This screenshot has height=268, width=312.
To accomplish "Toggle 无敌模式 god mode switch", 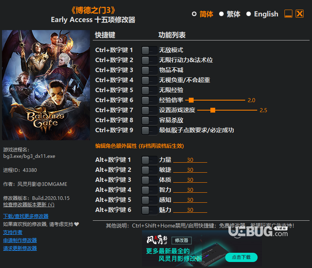I will tap(149, 50).
